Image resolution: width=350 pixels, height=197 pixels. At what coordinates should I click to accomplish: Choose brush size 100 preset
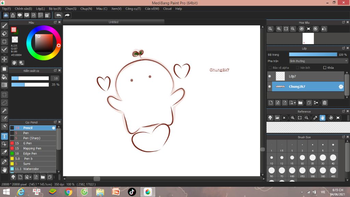click(292, 172)
